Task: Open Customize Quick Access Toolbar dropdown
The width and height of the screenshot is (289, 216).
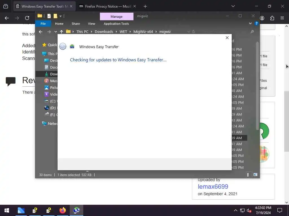Action: tap(60, 16)
